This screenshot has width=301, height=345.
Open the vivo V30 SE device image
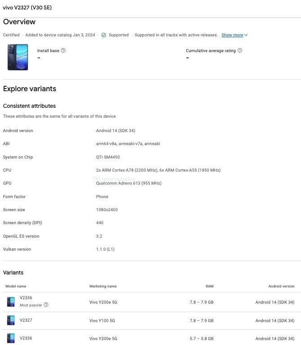[x=18, y=57]
